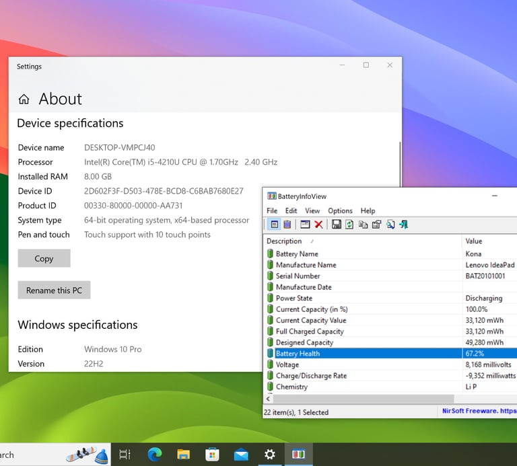Image resolution: width=517 pixels, height=466 pixels.
Task: Select the Full Charged Capacity row
Action: pyautogui.click(x=390, y=332)
